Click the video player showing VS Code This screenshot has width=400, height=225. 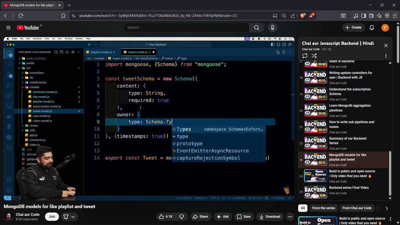[149, 118]
